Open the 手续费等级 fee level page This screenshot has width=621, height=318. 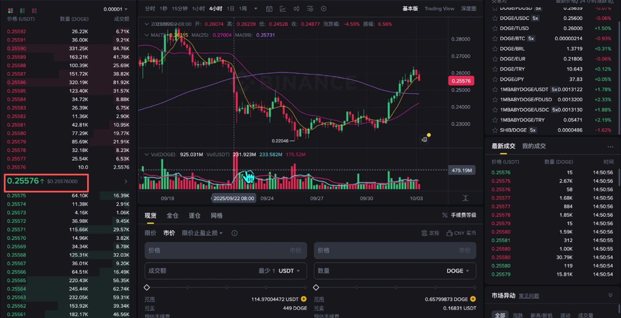[x=463, y=215]
